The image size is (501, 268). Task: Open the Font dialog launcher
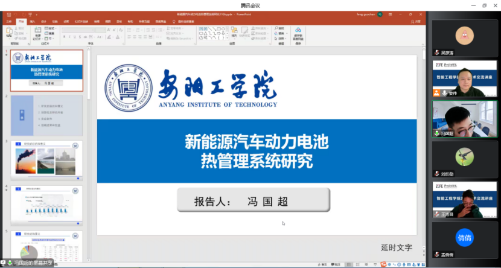point(123,44)
